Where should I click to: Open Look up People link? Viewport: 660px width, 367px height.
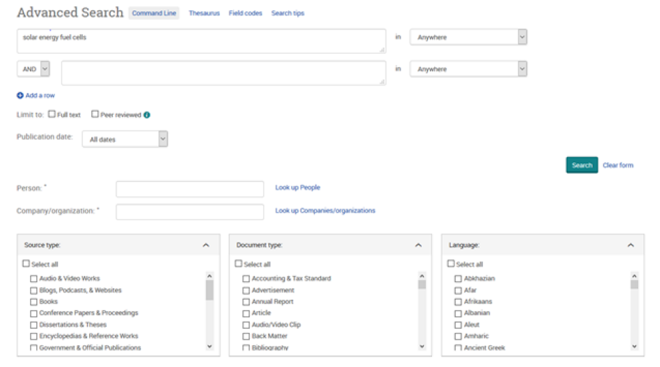(x=297, y=188)
